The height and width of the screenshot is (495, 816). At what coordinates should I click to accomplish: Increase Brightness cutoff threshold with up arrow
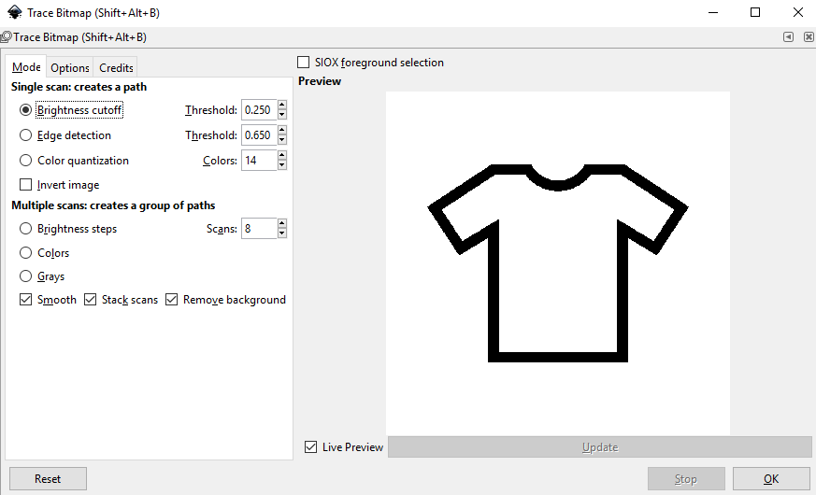282,105
